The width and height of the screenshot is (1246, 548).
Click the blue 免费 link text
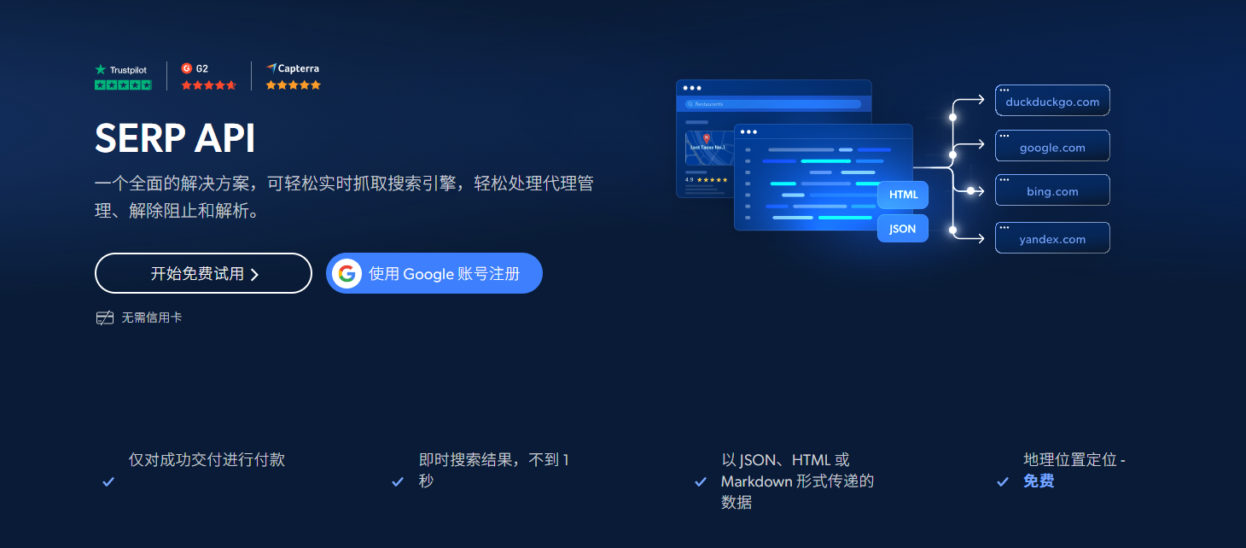tap(1038, 481)
